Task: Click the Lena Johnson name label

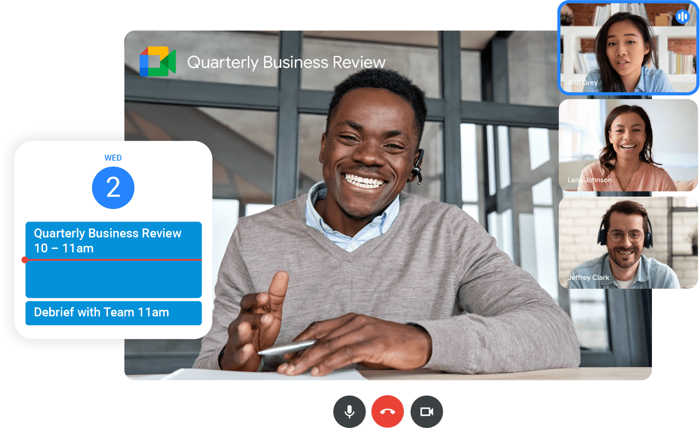Action: click(589, 180)
